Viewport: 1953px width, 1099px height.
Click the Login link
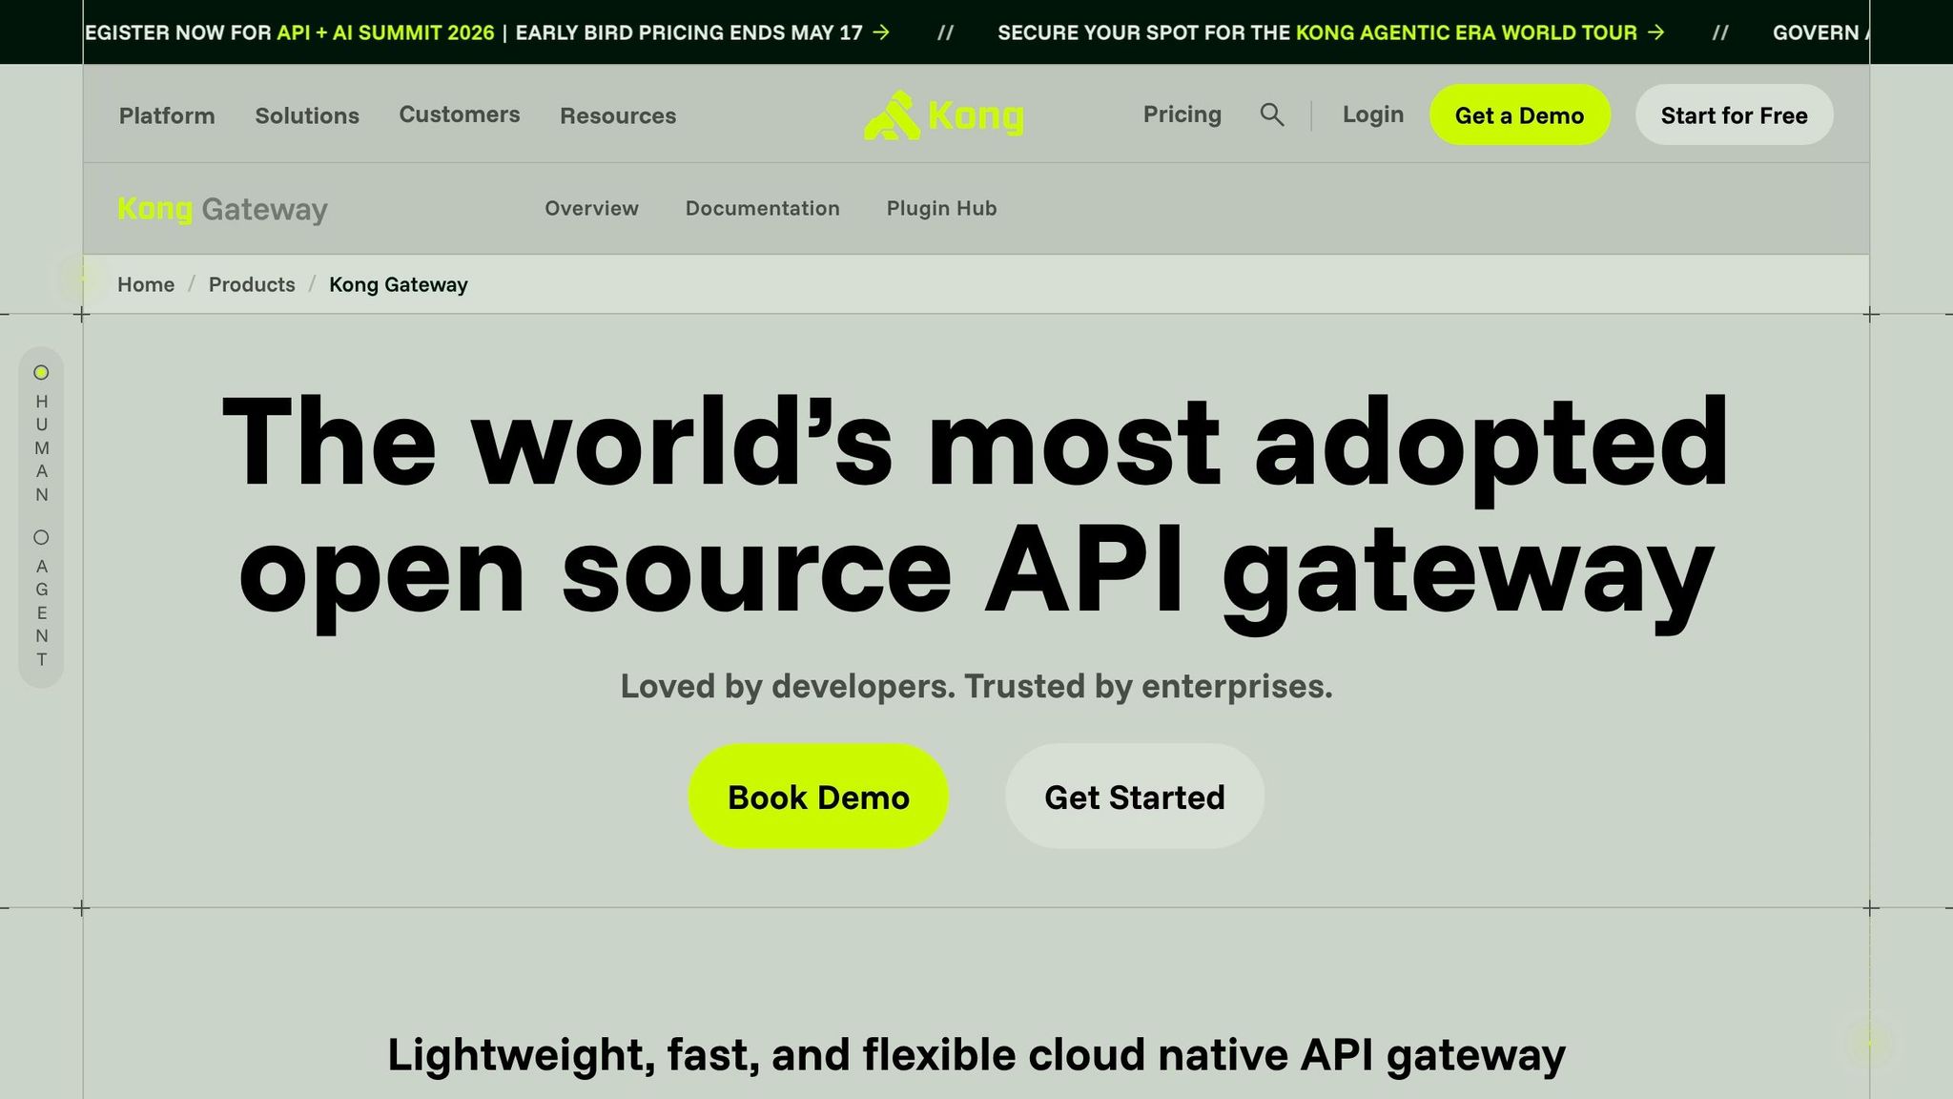[1373, 114]
